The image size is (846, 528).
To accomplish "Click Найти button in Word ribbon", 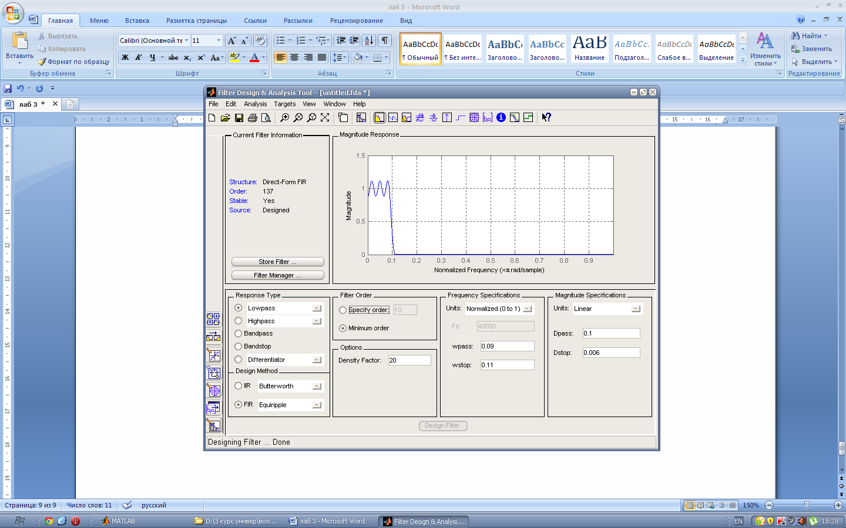I will pos(809,36).
